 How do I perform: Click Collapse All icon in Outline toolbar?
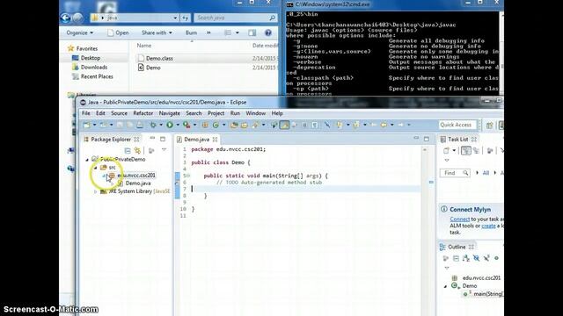coord(456,258)
